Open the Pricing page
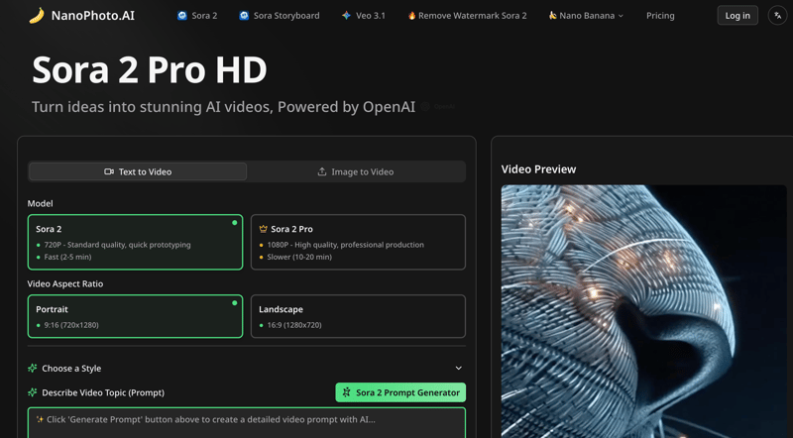The height and width of the screenshot is (438, 793). [660, 16]
